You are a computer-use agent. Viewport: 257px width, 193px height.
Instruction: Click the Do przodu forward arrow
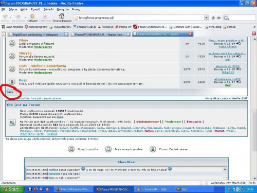point(18,16)
